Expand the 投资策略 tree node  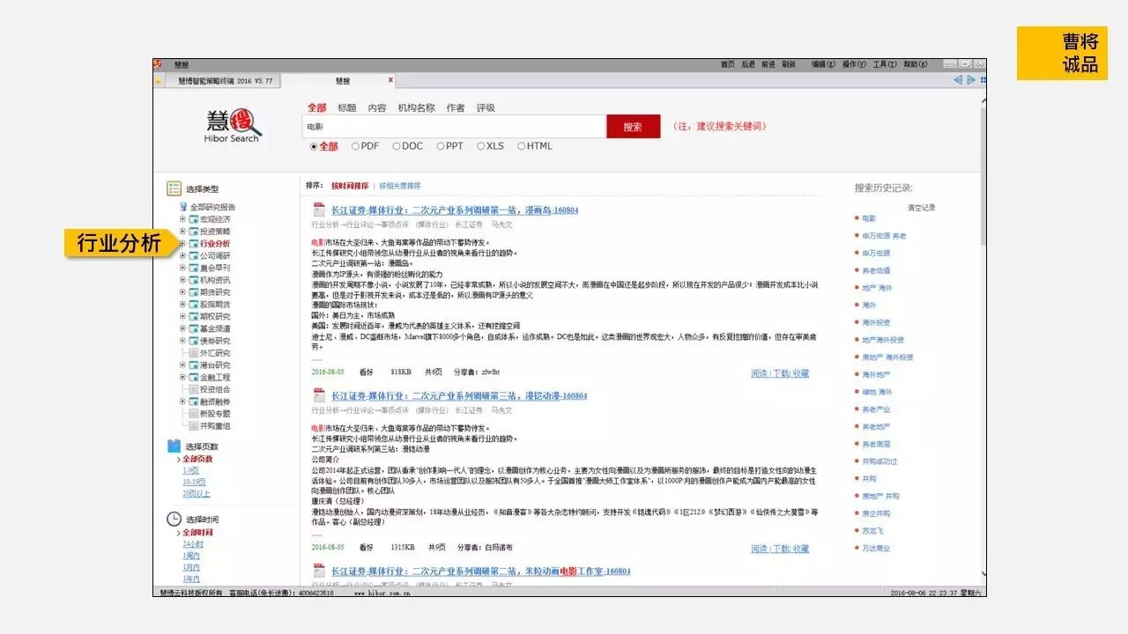(182, 232)
